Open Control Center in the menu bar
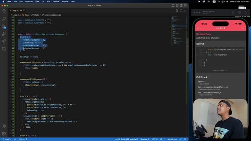 pyautogui.click(x=222, y=2)
